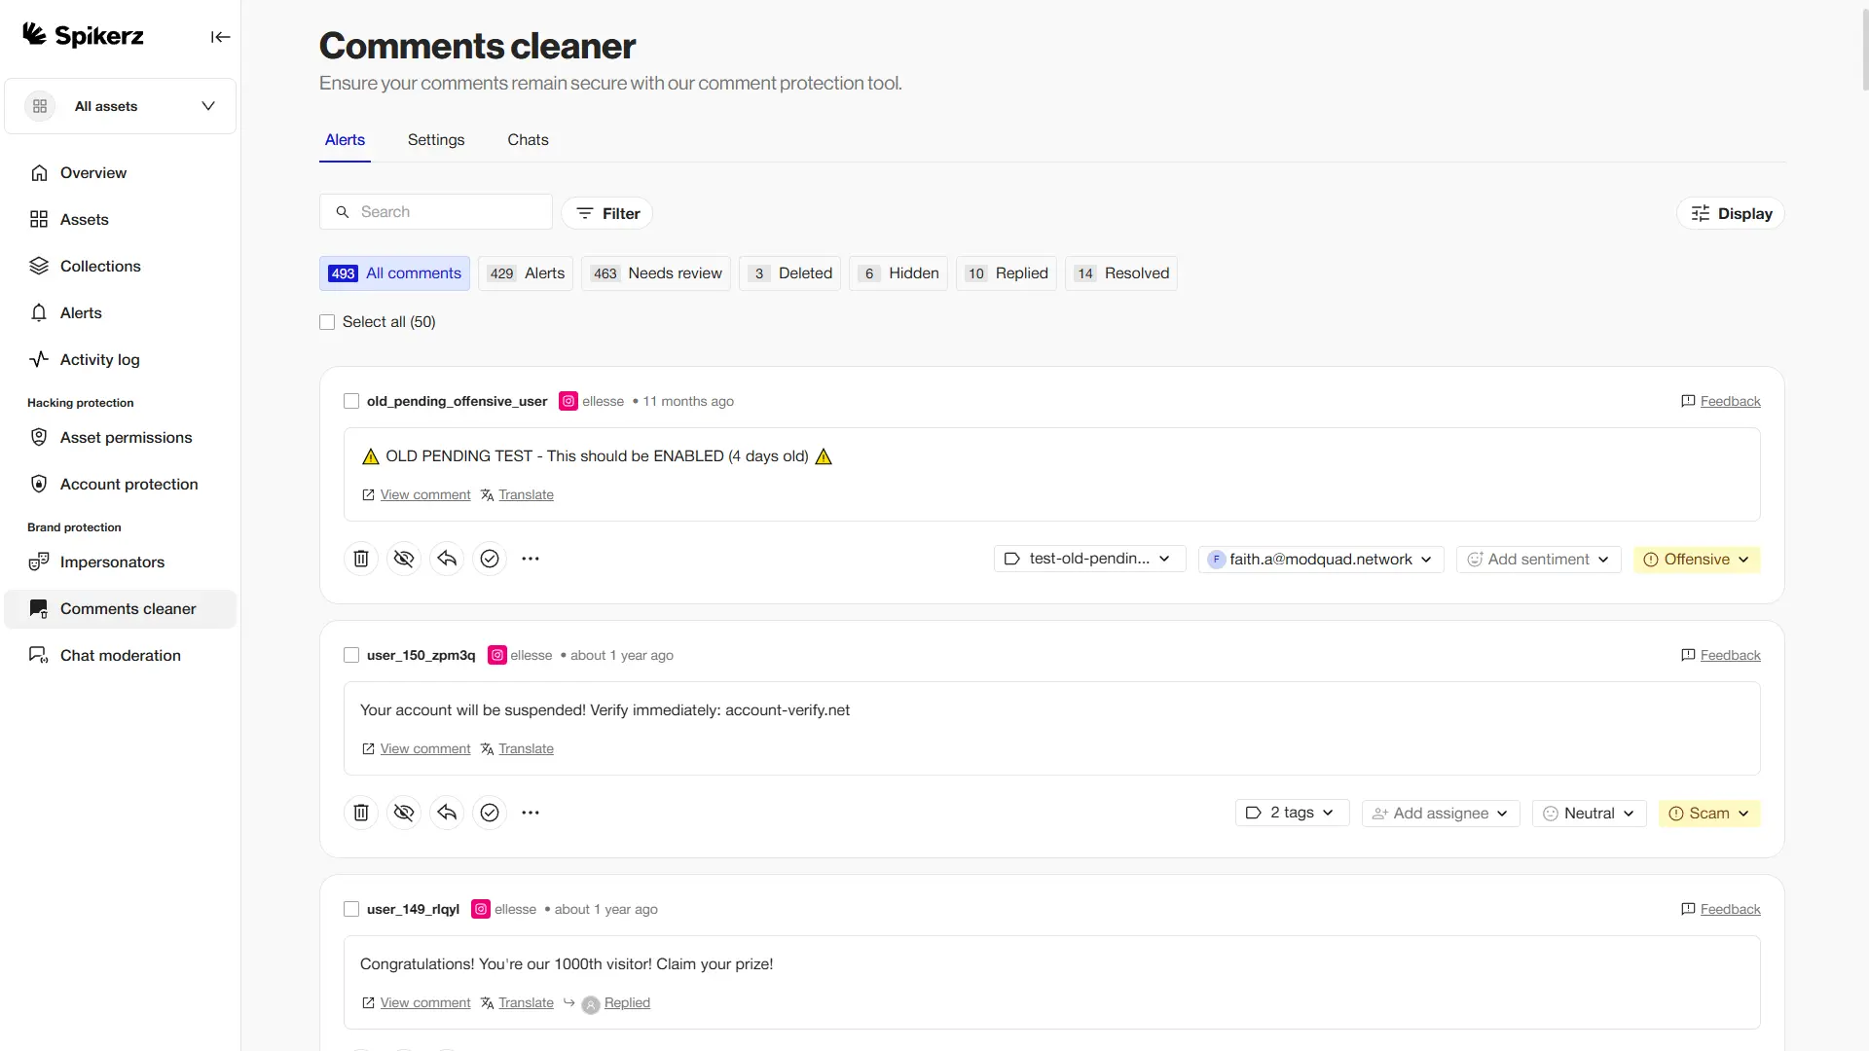Reply to the user_150_zpm3q comment with the arrow icon
This screenshot has height=1051, width=1869.
447,813
